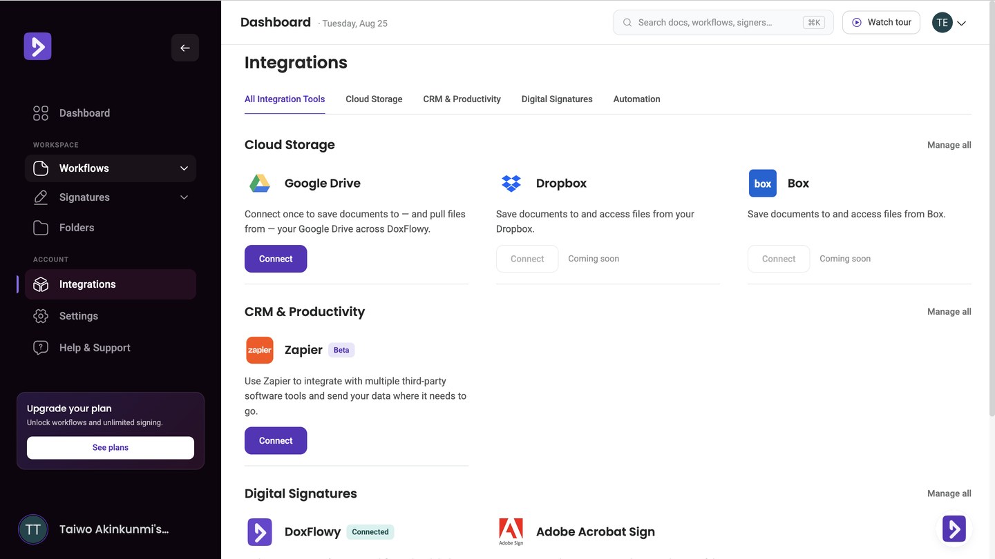Connect Google Drive
Image resolution: width=995 pixels, height=559 pixels.
(x=276, y=259)
